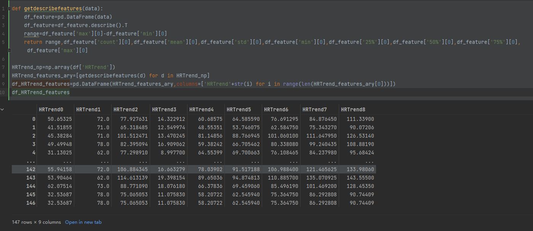Select the HRTrend4 column header

click(202, 109)
